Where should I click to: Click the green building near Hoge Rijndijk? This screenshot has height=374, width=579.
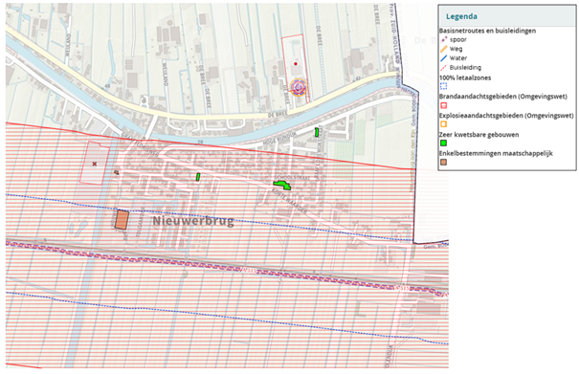point(317,132)
